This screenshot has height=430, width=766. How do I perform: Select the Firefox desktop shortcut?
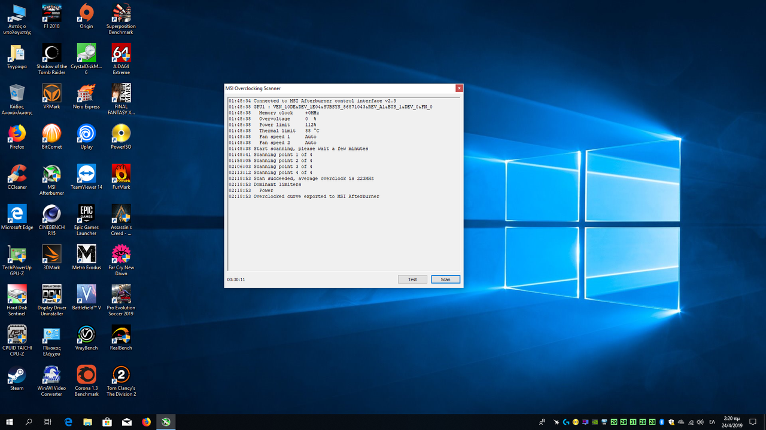pyautogui.click(x=17, y=137)
